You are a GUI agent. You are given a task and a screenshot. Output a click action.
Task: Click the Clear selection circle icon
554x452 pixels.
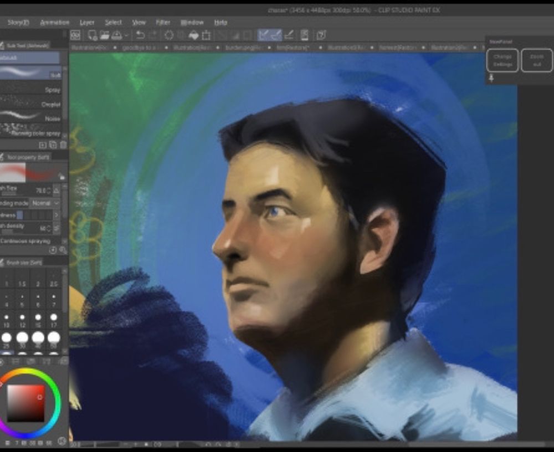click(169, 35)
